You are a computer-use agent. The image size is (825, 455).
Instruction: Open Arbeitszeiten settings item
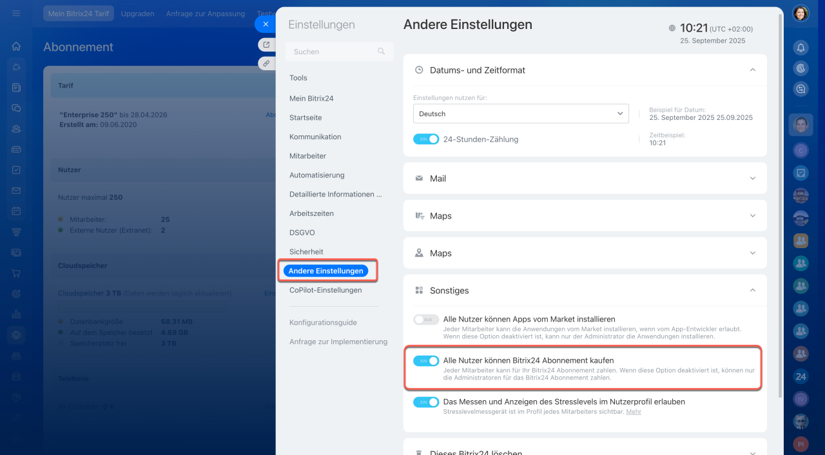(311, 213)
